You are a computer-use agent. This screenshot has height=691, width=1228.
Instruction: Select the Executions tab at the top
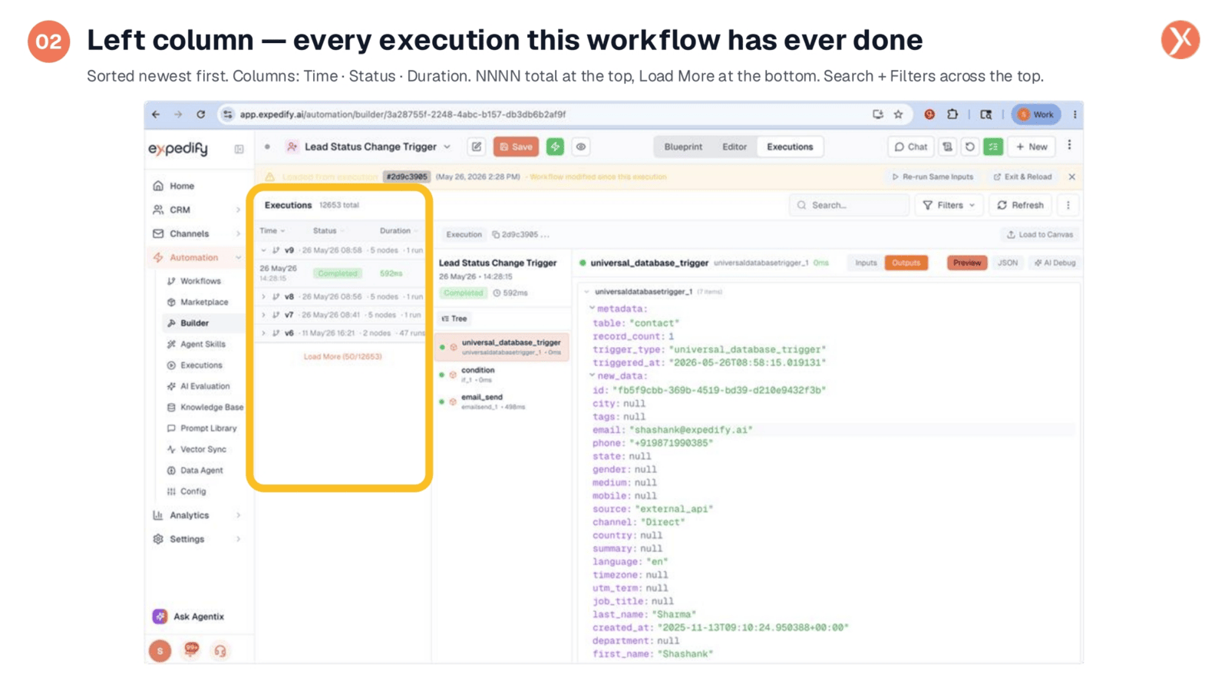coord(790,147)
